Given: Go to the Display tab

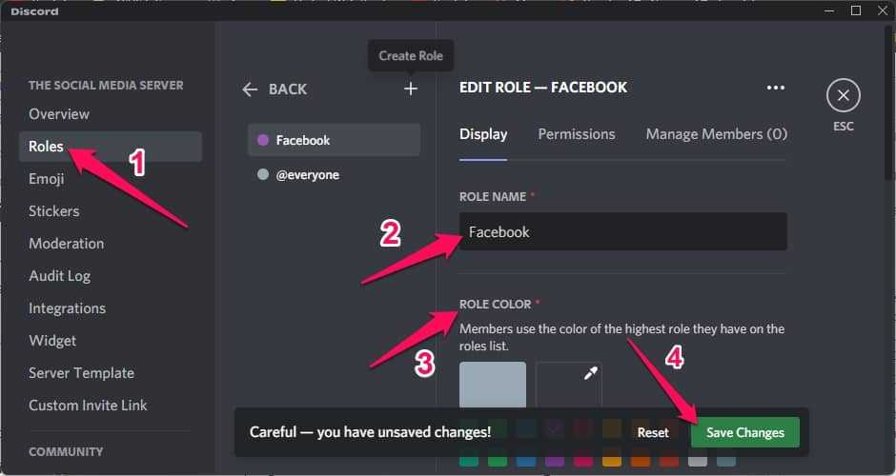Looking at the screenshot, I should pyautogui.click(x=483, y=134).
